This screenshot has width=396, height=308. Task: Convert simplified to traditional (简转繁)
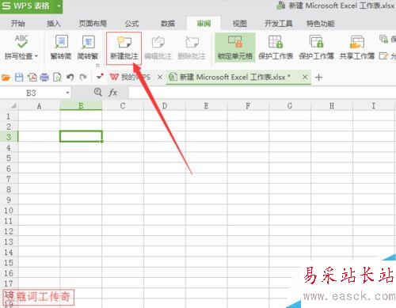click(88, 48)
